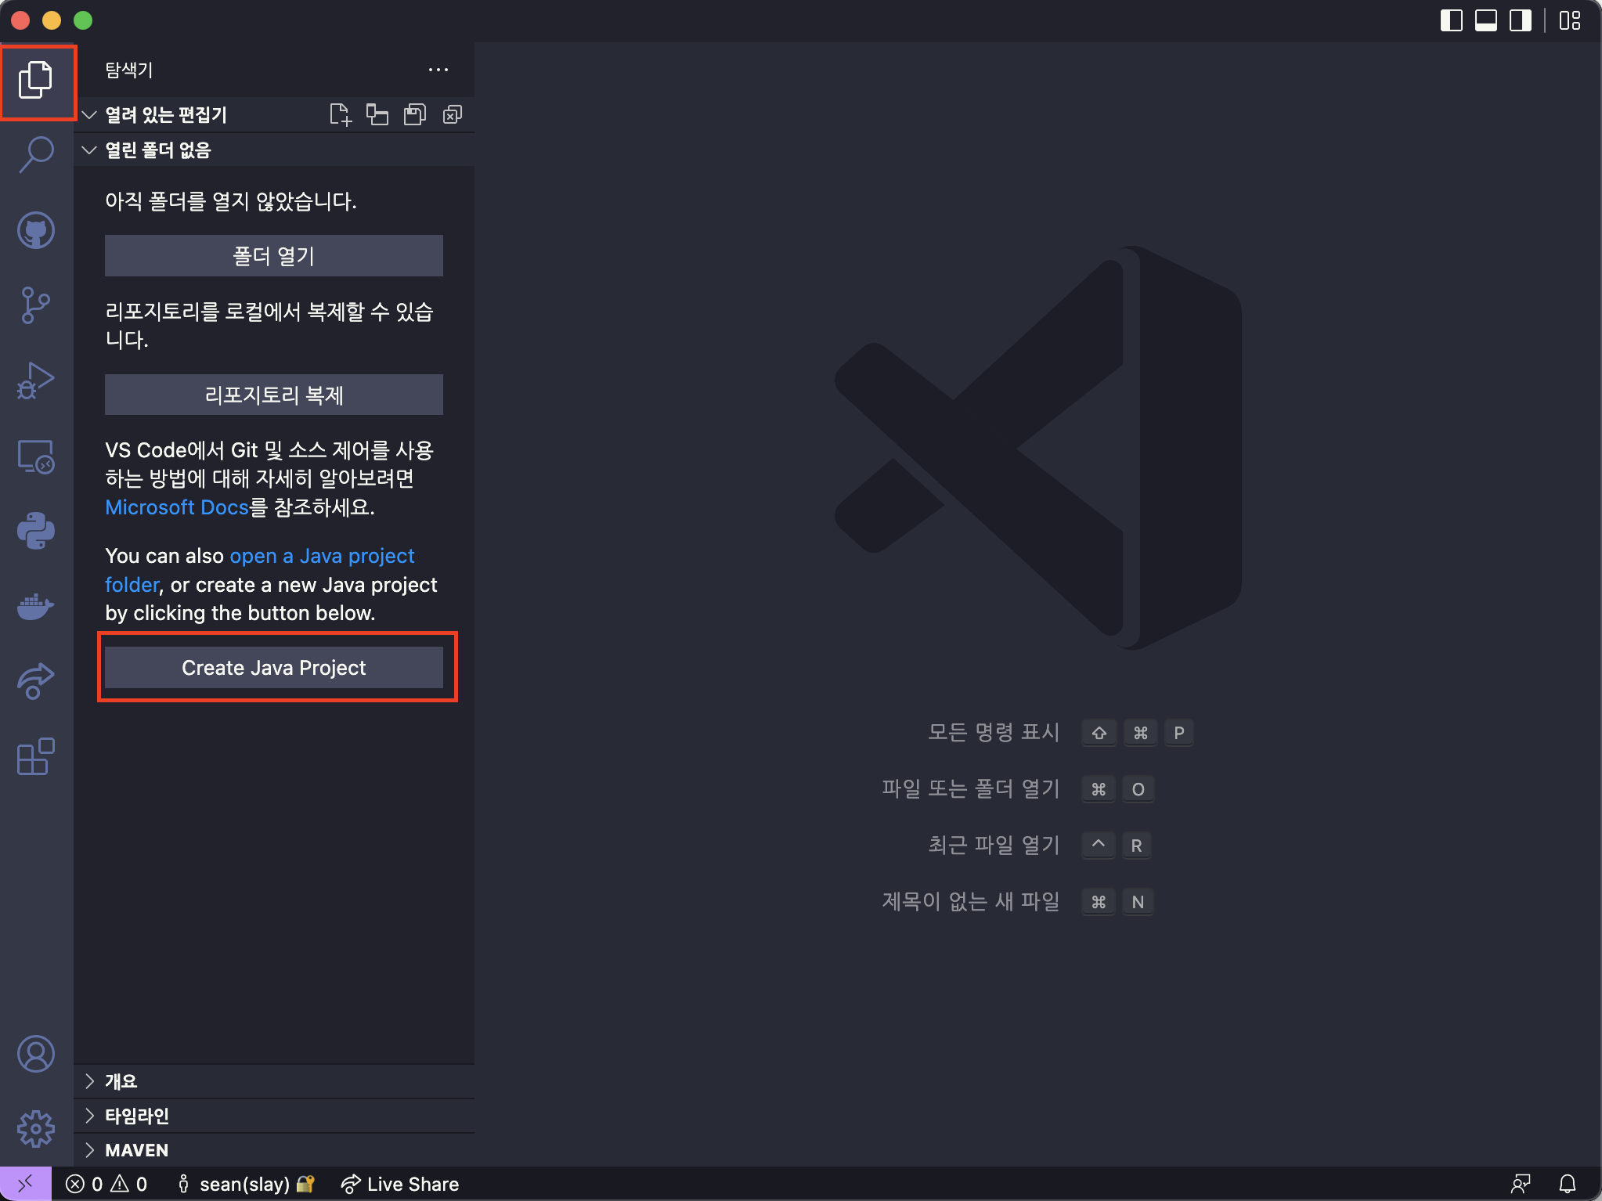Open the Microsoft Docs link
Screen dimensions: 1602x1201
(176, 507)
